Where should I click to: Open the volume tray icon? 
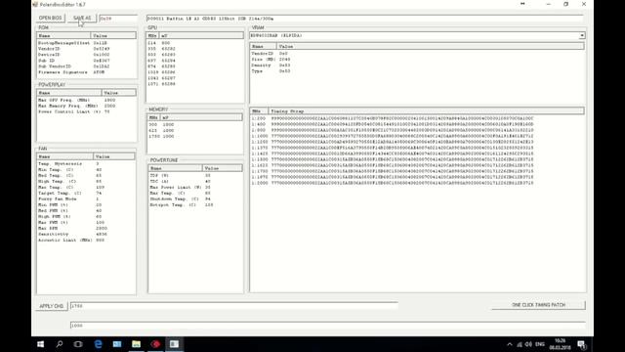click(528, 344)
